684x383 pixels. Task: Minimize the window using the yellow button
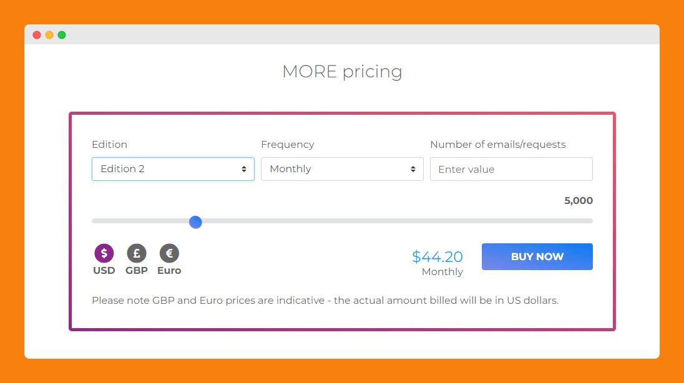tap(49, 35)
